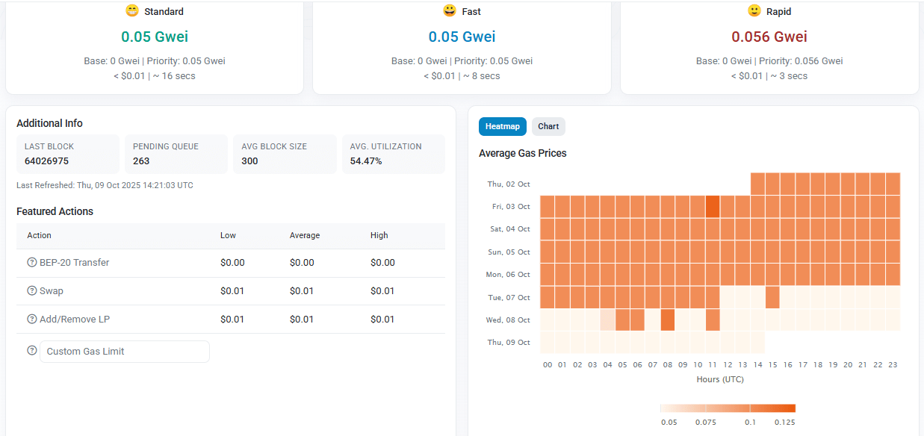
Task: Click help icon beside Add/Remove LP
Action: [x=32, y=320]
